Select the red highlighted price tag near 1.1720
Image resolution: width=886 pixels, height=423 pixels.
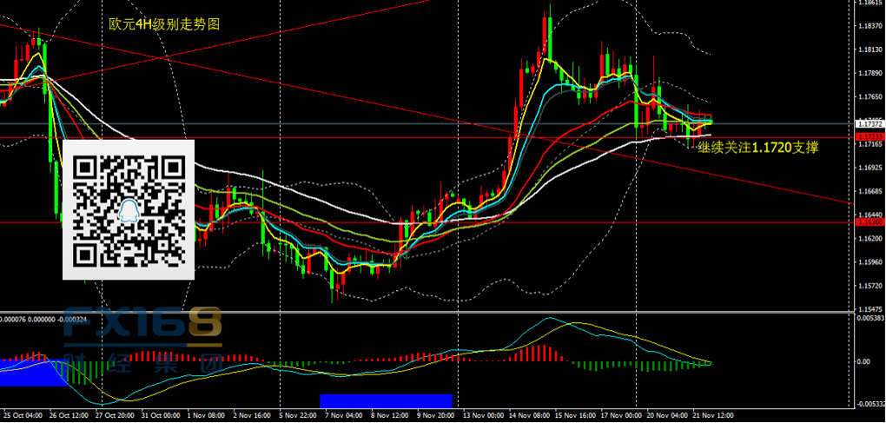[x=869, y=137]
